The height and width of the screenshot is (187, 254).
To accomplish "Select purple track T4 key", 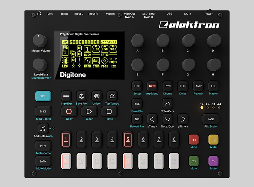I will pyautogui.click(x=213, y=161).
